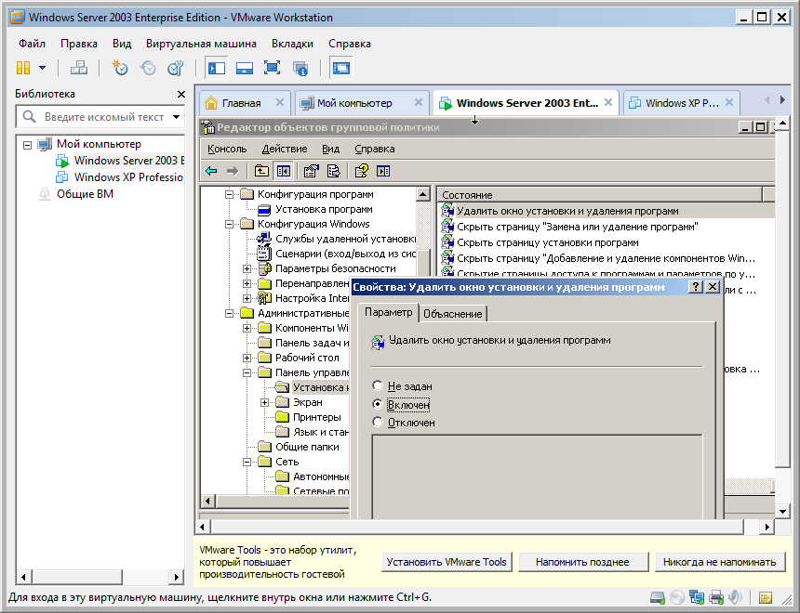The image size is (800, 613).
Task: Click 'Установить VMware Tools' button
Action: 447,562
